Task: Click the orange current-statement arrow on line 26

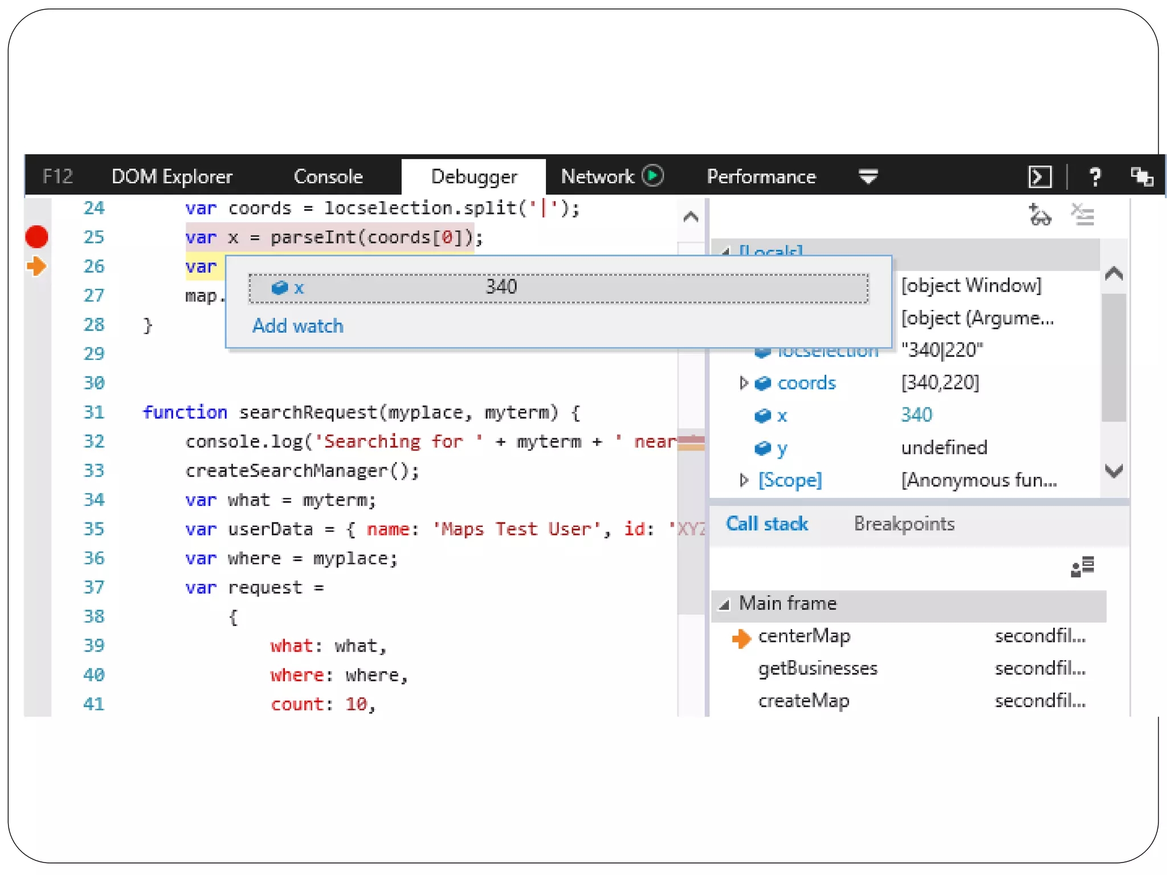Action: [x=37, y=266]
